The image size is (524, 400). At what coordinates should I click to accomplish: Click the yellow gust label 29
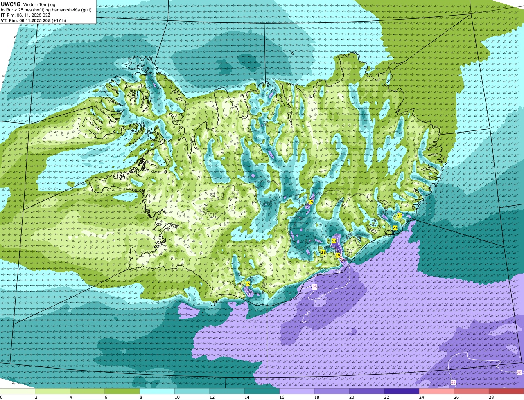[311, 202]
